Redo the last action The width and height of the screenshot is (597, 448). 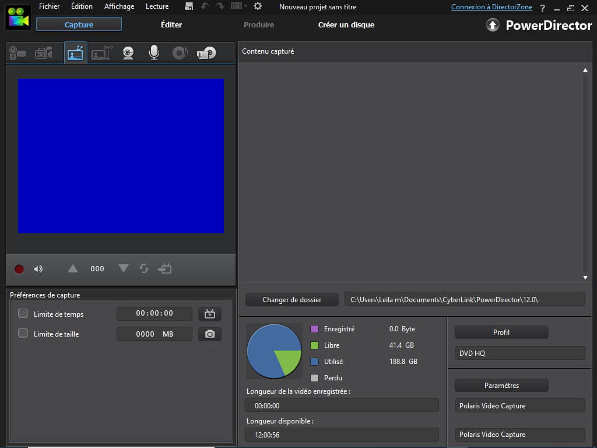[220, 6]
